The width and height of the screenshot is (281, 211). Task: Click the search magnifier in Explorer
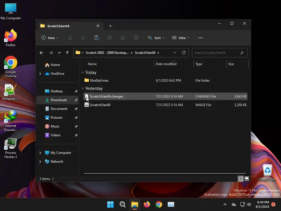click(x=242, y=53)
